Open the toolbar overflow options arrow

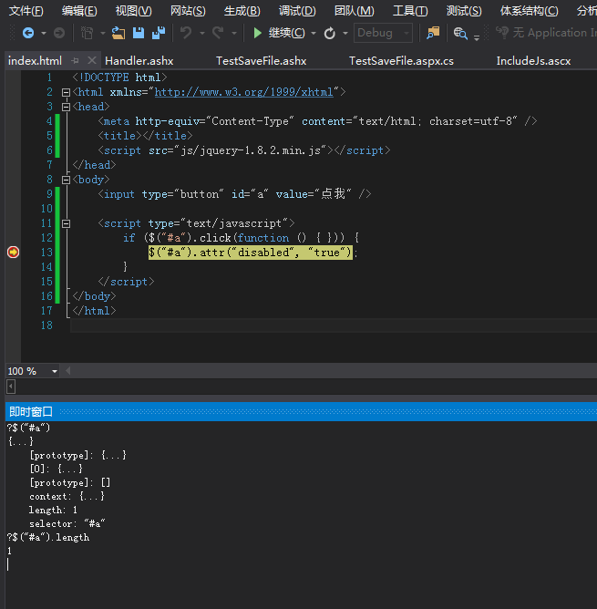coord(477,37)
